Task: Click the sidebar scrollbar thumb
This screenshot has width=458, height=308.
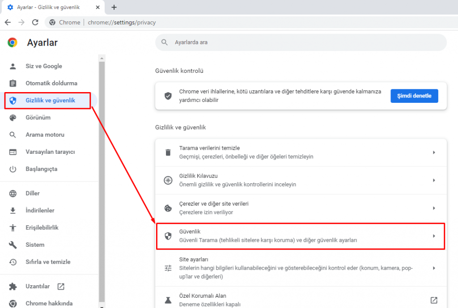Action: 102,181
